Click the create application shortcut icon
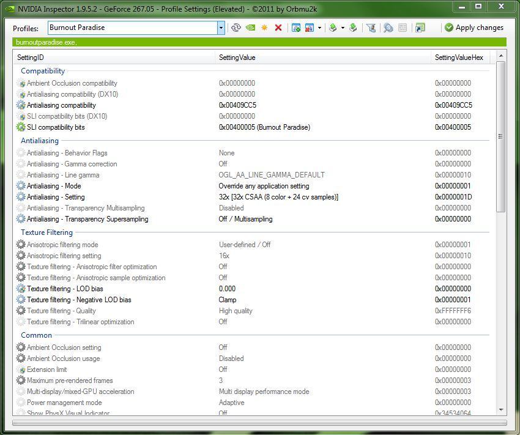 tap(420, 28)
